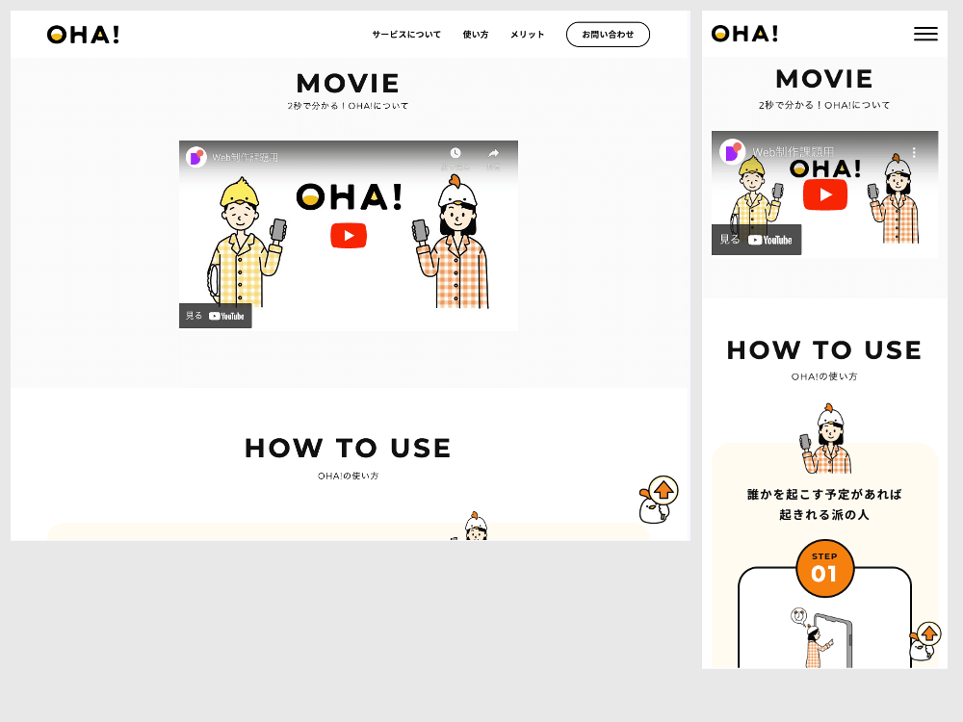Image resolution: width=963 pixels, height=722 pixels.
Task: Open the サービスについて navigation link
Action: point(406,35)
